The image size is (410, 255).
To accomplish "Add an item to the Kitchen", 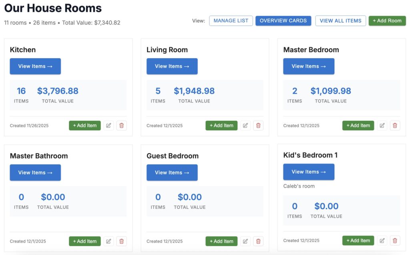I will [84, 125].
